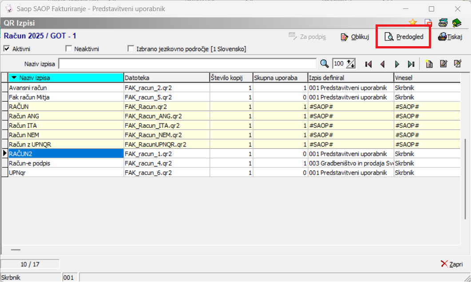
Task: Click the 10 / 17 record counter
Action: pyautogui.click(x=30, y=264)
